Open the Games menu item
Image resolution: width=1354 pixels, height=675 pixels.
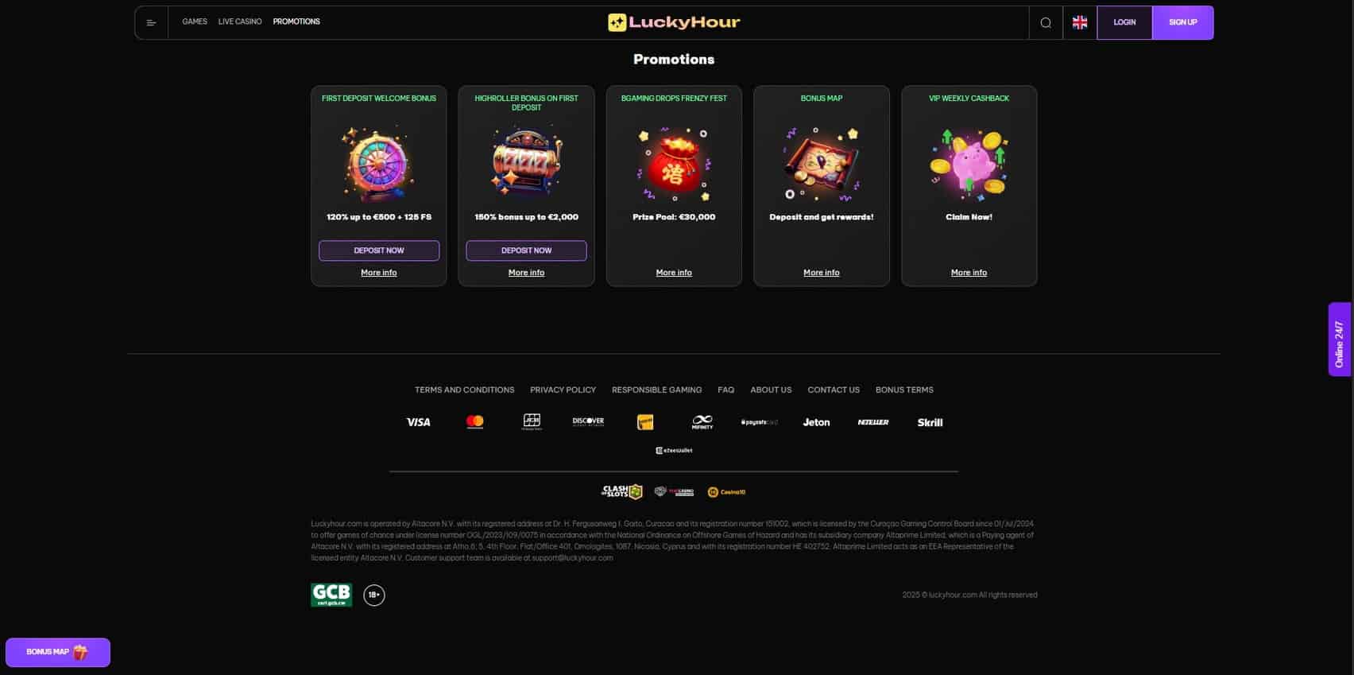tap(195, 21)
